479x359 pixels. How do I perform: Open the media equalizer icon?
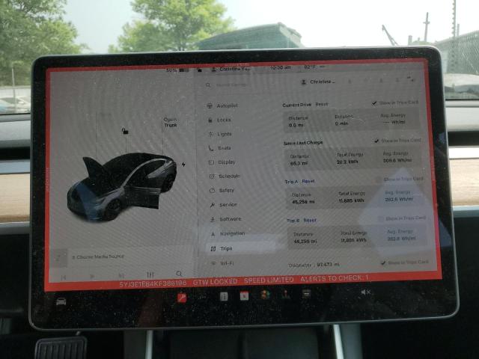[150, 274]
